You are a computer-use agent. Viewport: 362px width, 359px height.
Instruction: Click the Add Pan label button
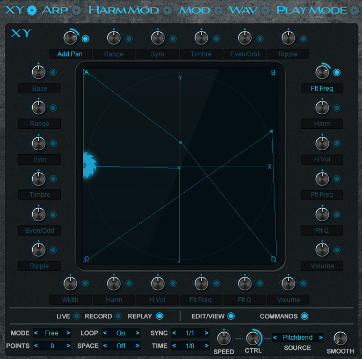click(x=70, y=54)
